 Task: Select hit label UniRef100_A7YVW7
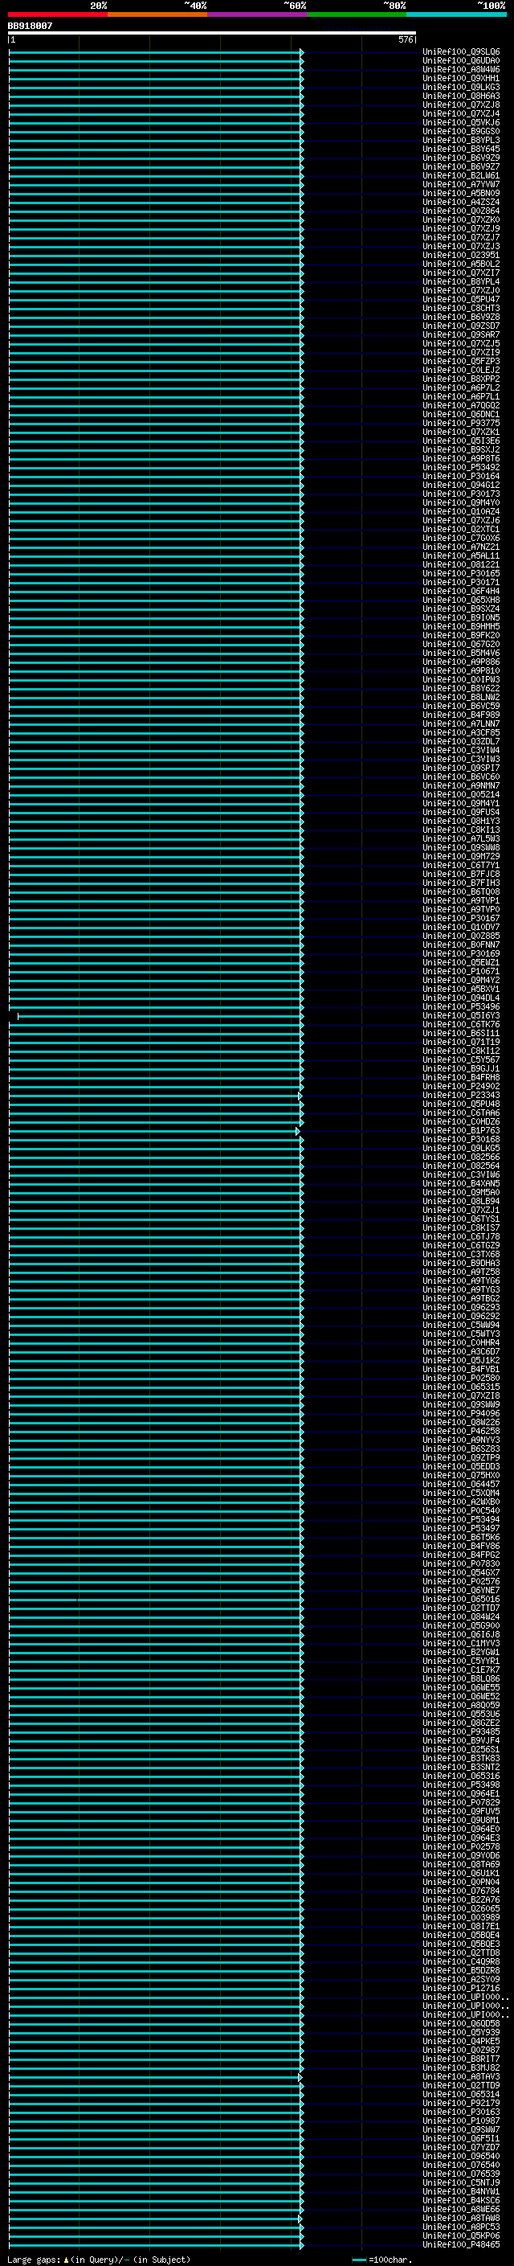coord(461,185)
